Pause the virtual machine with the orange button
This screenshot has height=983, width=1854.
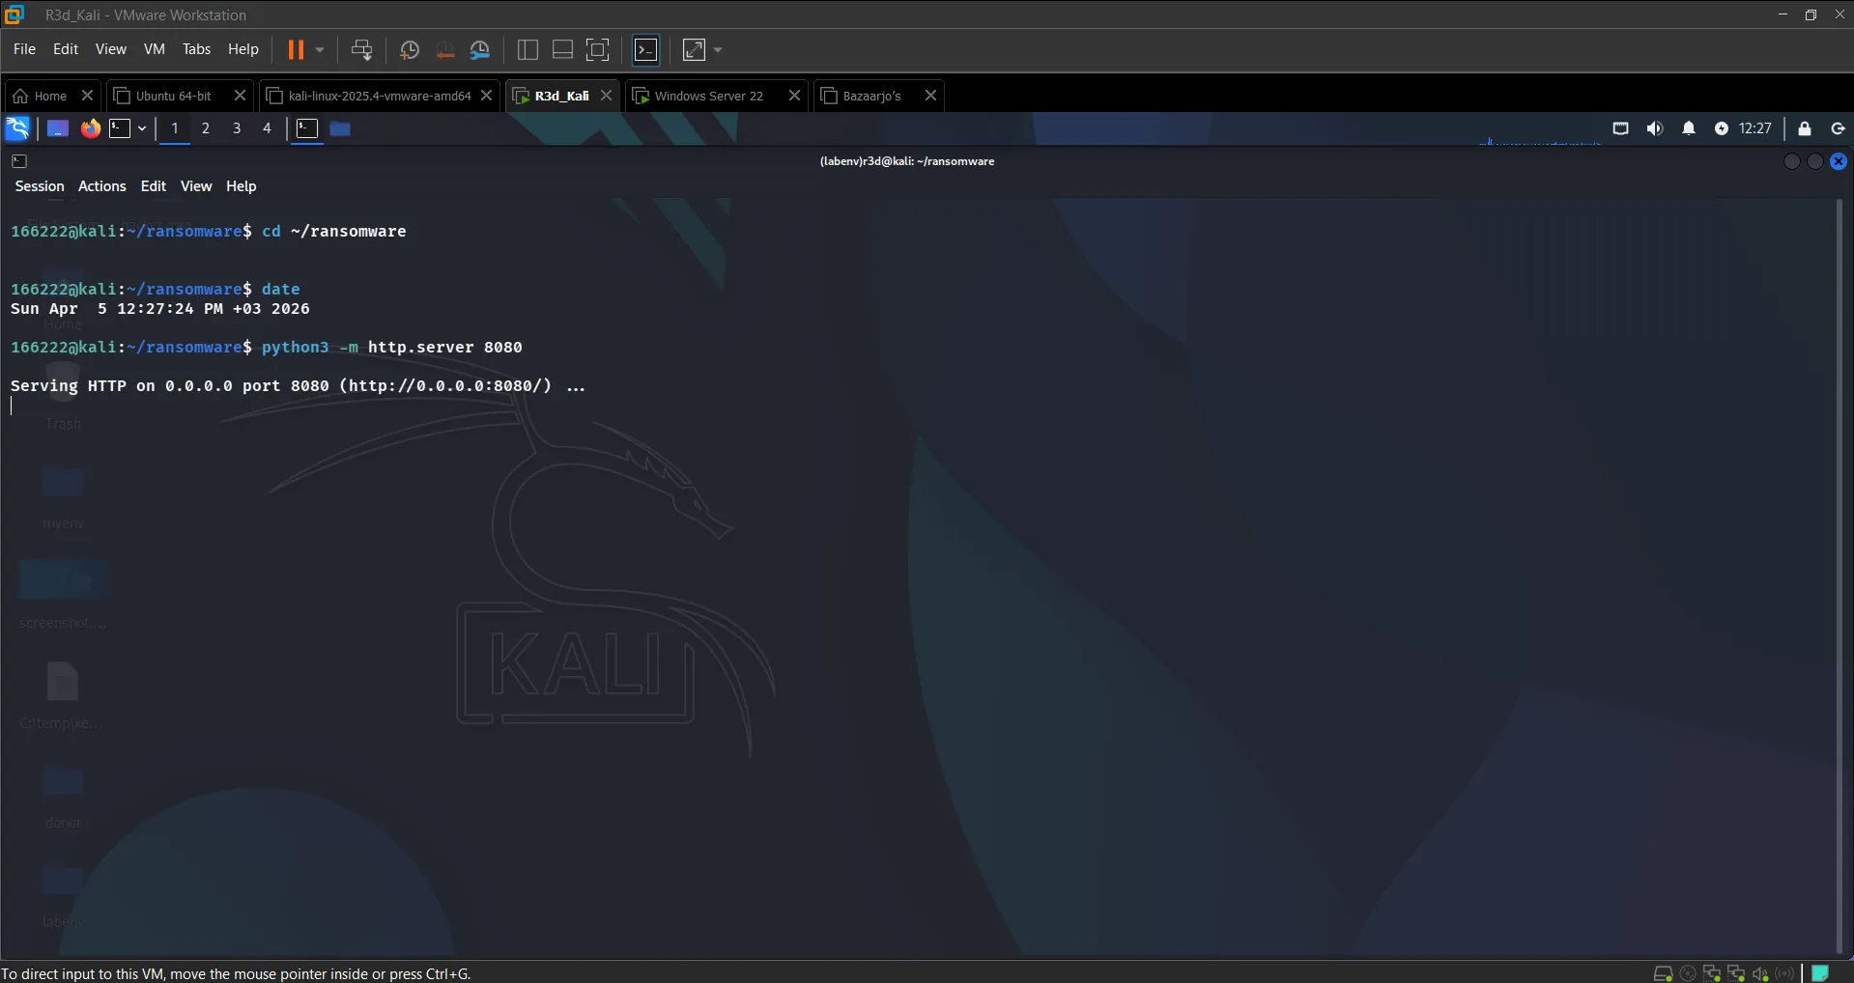pyautogui.click(x=296, y=49)
